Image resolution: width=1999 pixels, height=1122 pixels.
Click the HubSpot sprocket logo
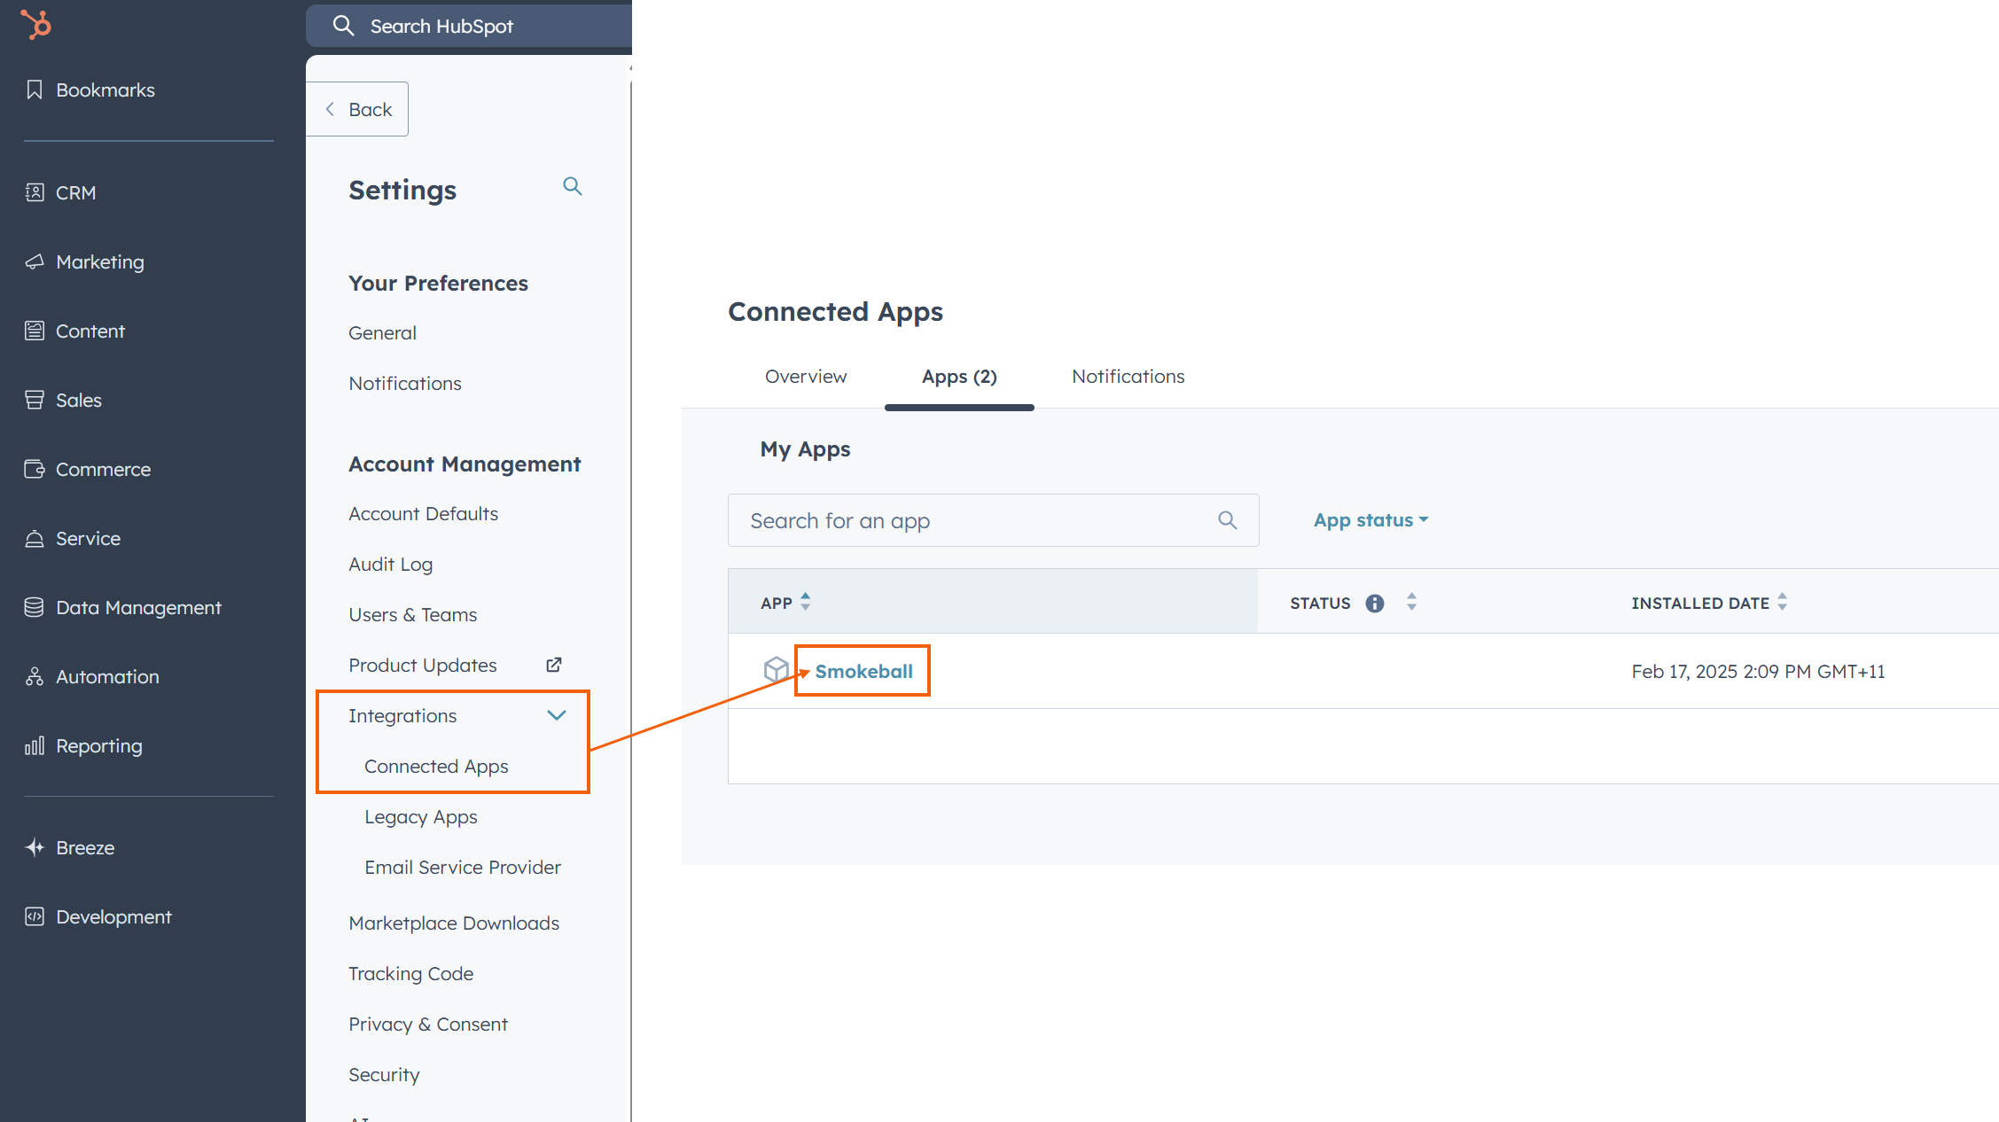pyautogui.click(x=36, y=24)
